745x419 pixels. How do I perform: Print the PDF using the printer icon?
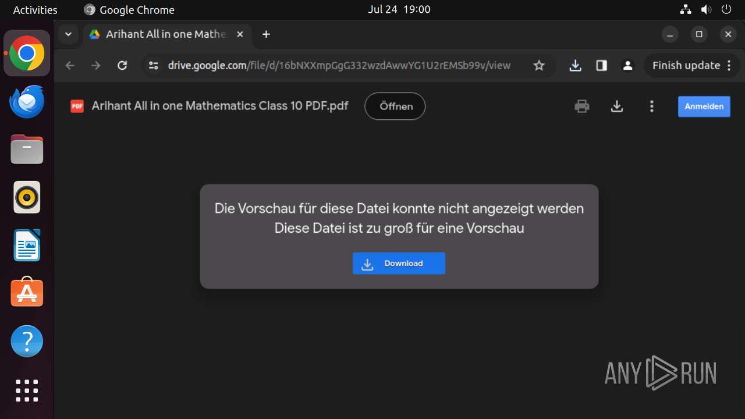[x=582, y=106]
